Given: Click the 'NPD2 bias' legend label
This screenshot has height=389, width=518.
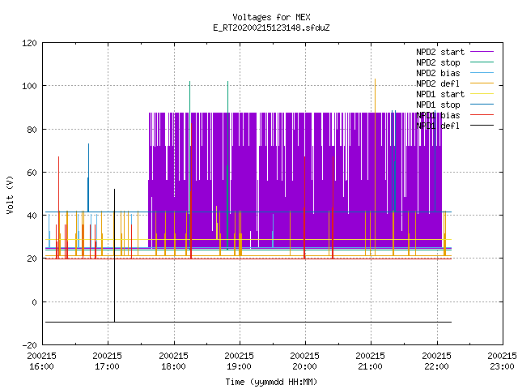Looking at the screenshot, I should click(438, 73).
